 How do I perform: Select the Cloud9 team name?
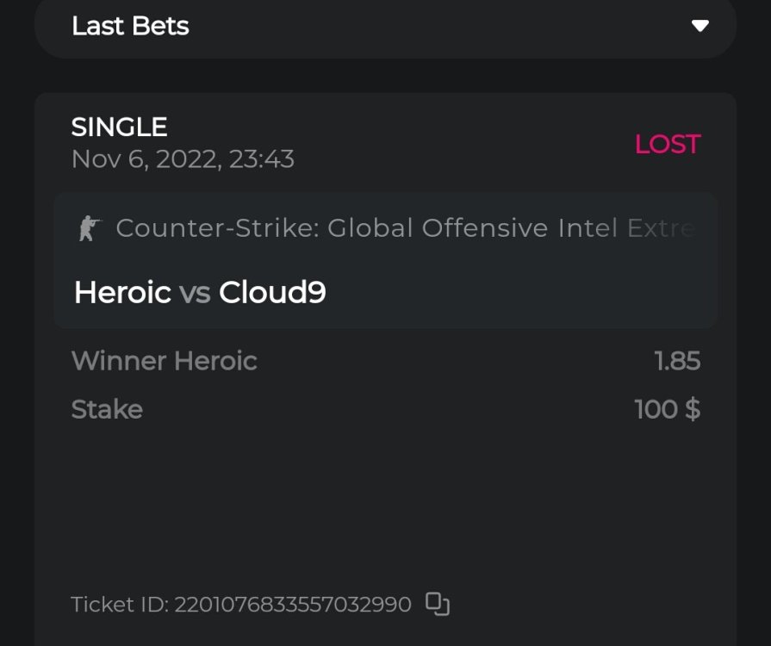point(272,293)
